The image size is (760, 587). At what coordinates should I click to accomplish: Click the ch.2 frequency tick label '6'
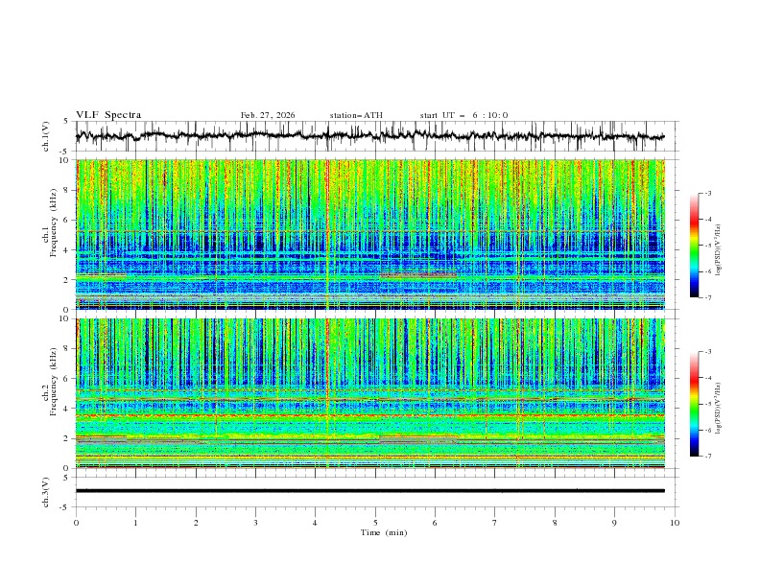68,379
